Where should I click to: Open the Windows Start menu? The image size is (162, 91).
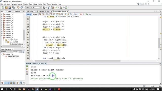pyautogui.click(x=2, y=89)
